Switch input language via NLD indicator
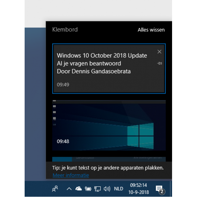197x197 pixels. (x=119, y=189)
